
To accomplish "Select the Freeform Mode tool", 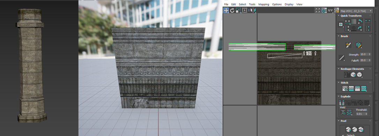I will point(245,10).
